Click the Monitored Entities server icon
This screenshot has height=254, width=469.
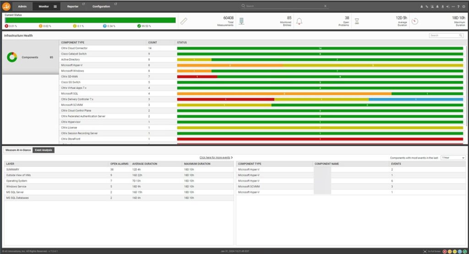pyautogui.click(x=241, y=21)
